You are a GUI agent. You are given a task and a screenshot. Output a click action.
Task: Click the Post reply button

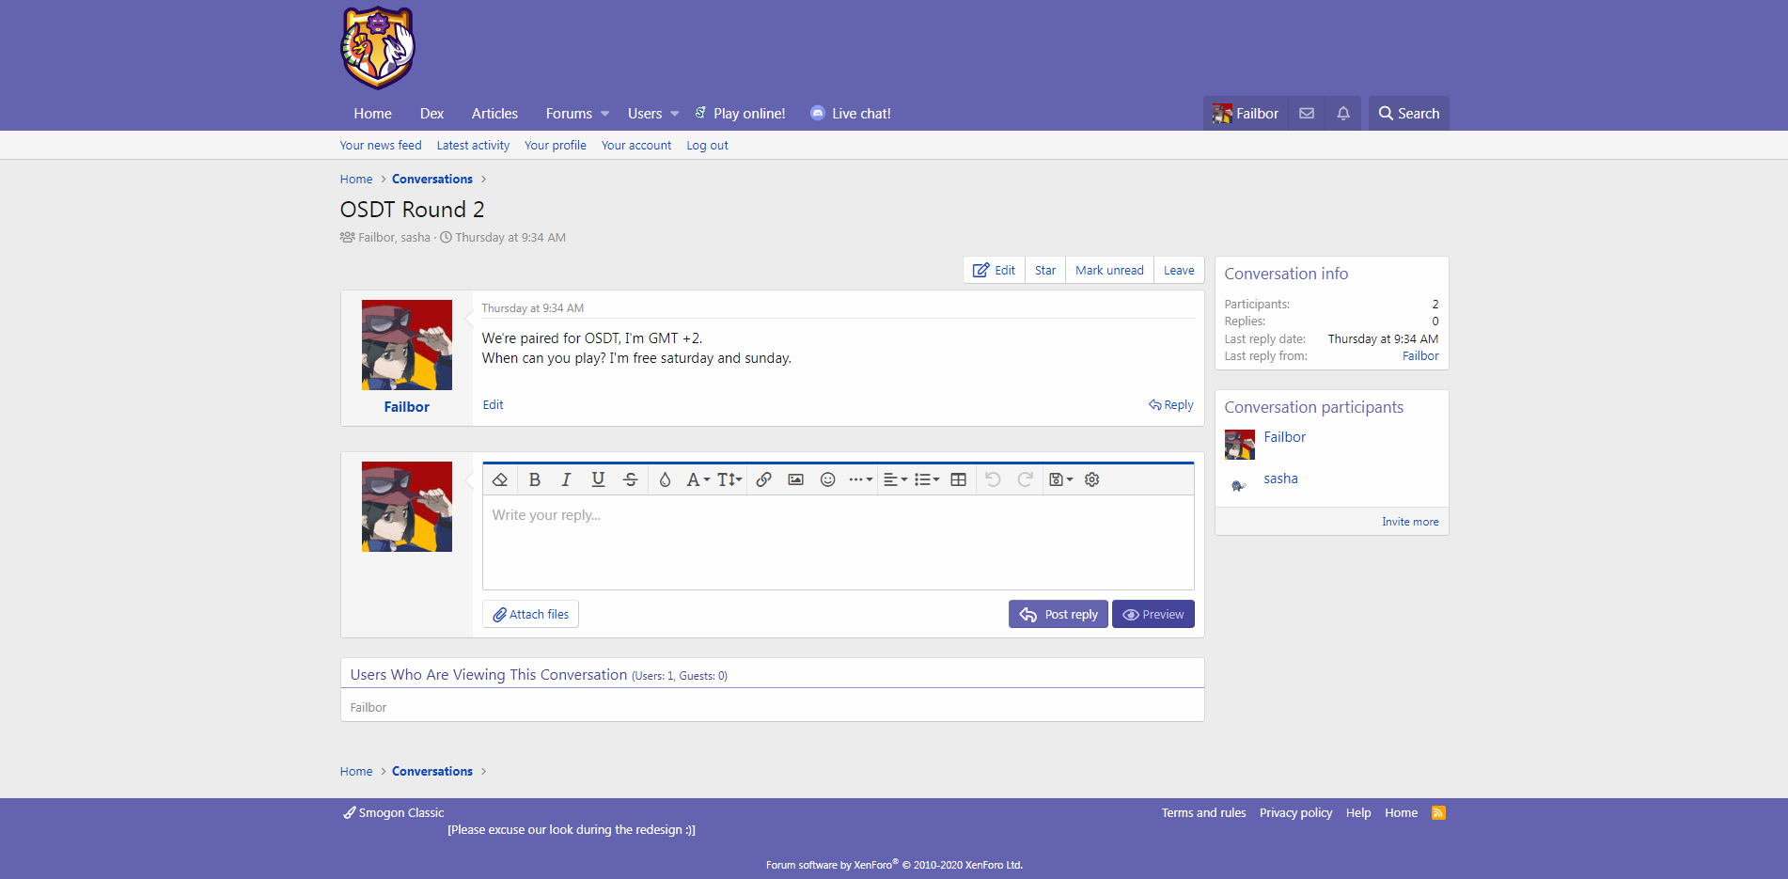pyautogui.click(x=1058, y=614)
